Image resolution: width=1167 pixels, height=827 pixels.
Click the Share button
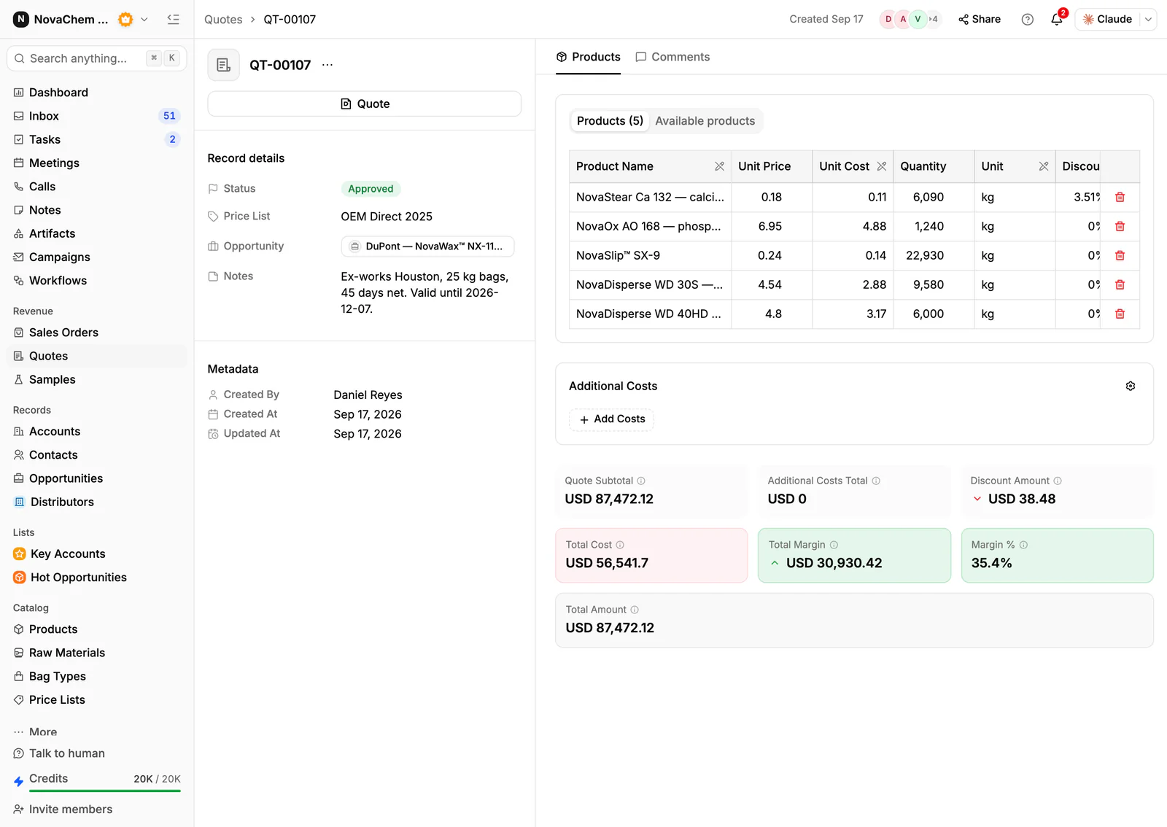pyautogui.click(x=980, y=20)
